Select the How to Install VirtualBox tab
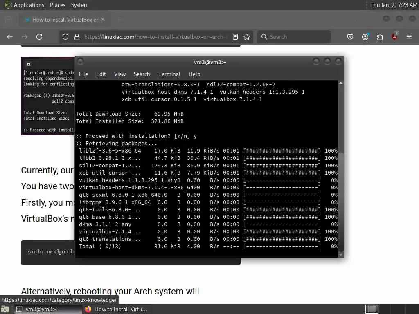The width and height of the screenshot is (419, 314). (x=63, y=20)
